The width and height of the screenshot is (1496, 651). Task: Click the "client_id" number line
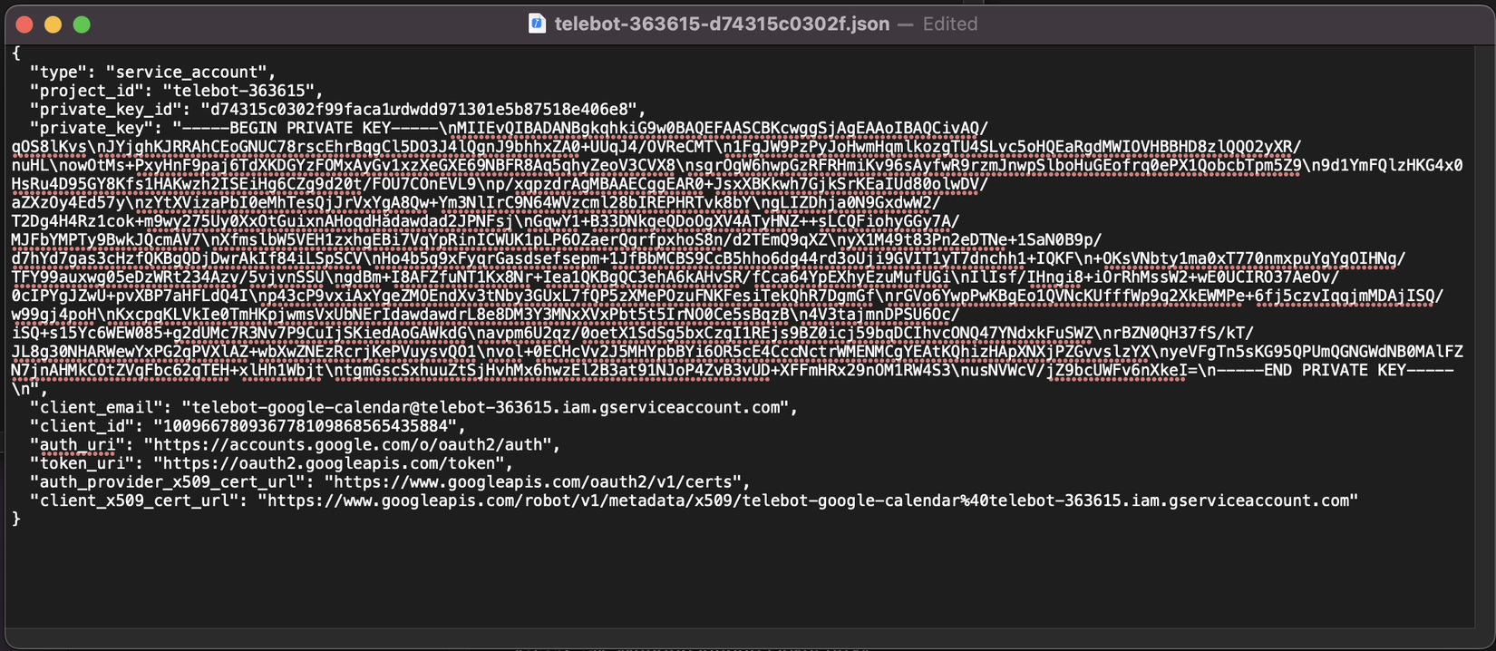(248, 426)
